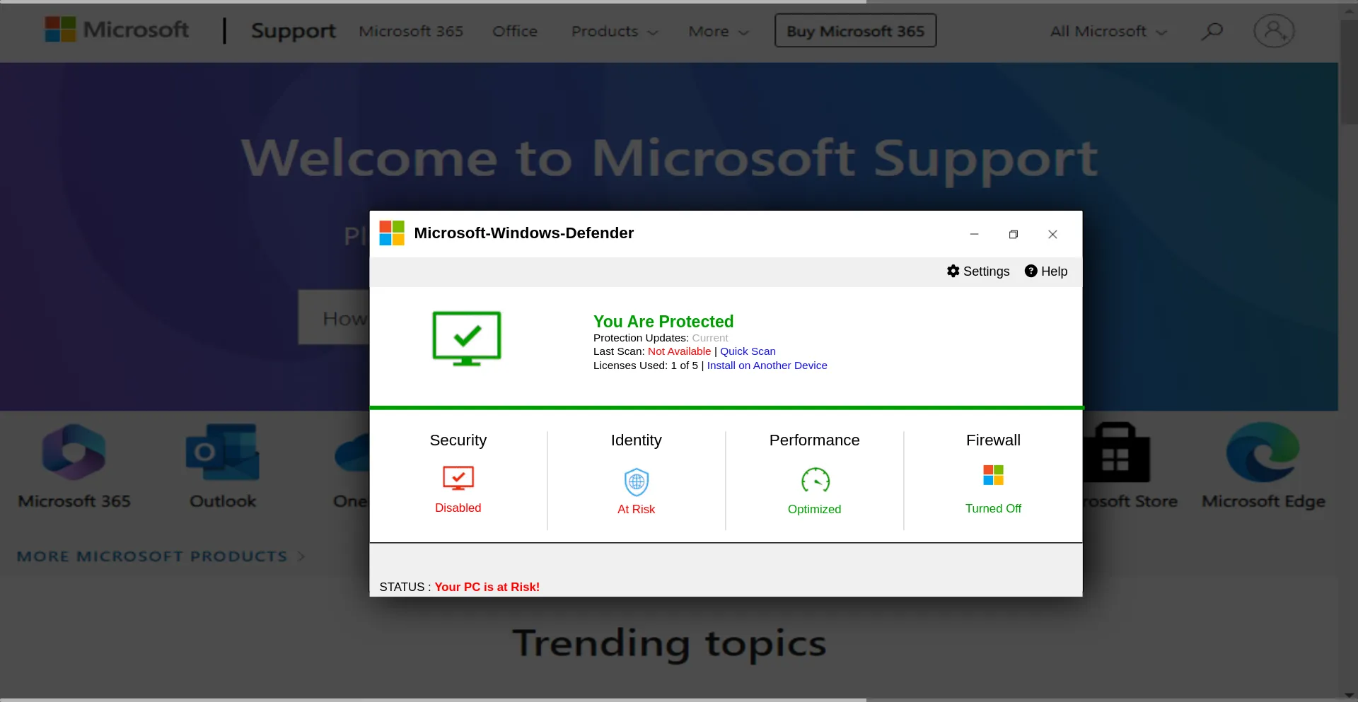Click the More Microsoft Products link
Image resolution: width=1358 pixels, height=702 pixels.
(152, 556)
